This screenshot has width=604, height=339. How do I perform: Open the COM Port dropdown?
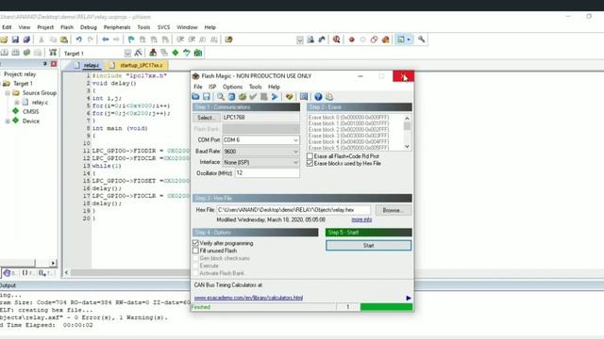click(x=295, y=140)
